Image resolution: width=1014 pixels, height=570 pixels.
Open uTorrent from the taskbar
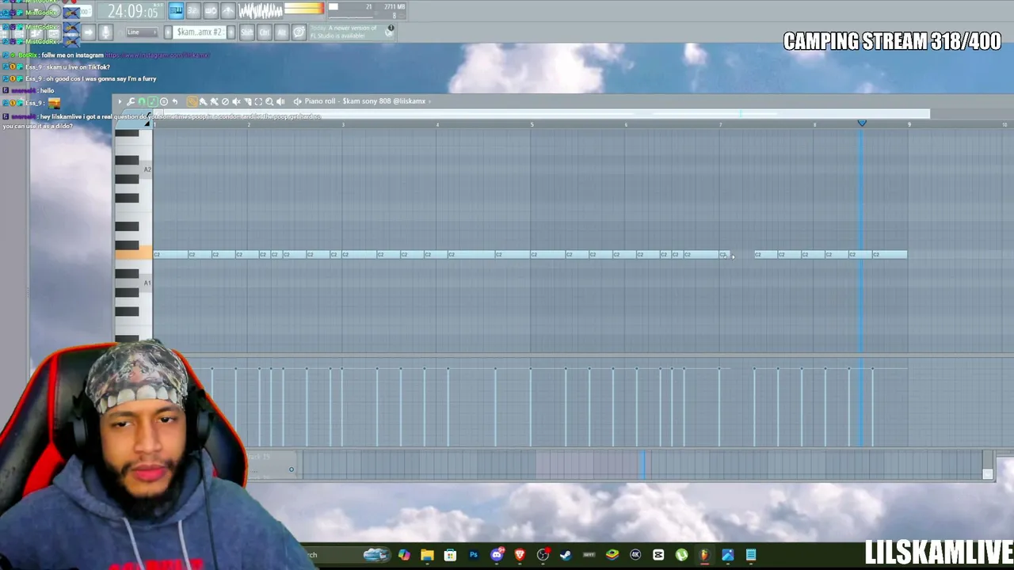(681, 555)
